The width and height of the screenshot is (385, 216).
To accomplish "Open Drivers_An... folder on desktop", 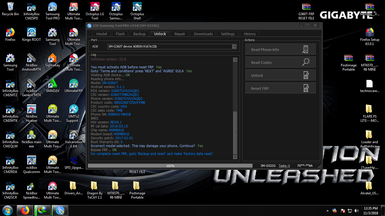I will pyautogui.click(x=74, y=188).
